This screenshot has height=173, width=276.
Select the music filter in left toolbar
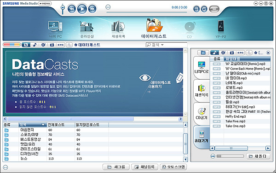coord(34,45)
